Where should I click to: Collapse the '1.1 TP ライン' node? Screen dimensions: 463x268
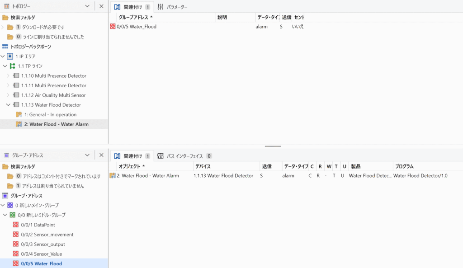[5, 66]
